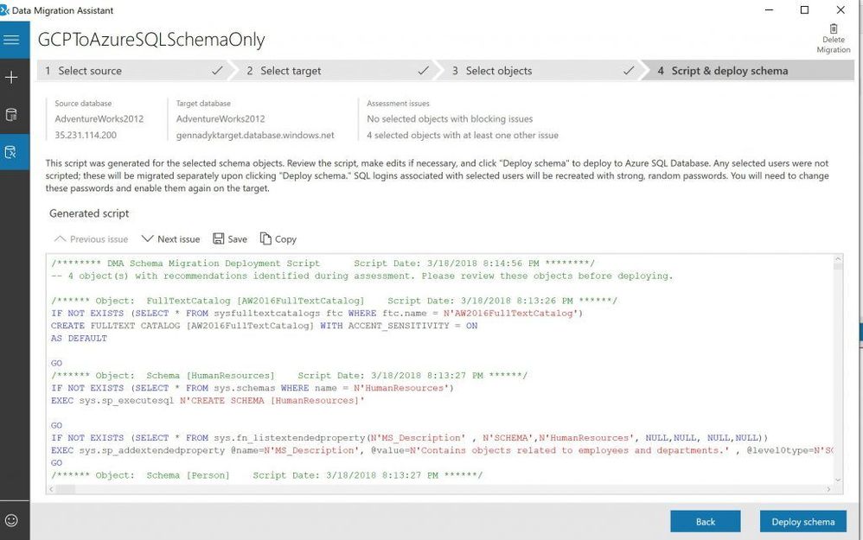Click source IP 35.231.114.200 text

click(86, 135)
